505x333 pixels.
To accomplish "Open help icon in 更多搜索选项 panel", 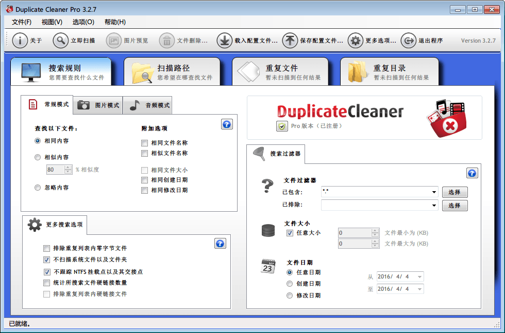I will click(x=220, y=244).
